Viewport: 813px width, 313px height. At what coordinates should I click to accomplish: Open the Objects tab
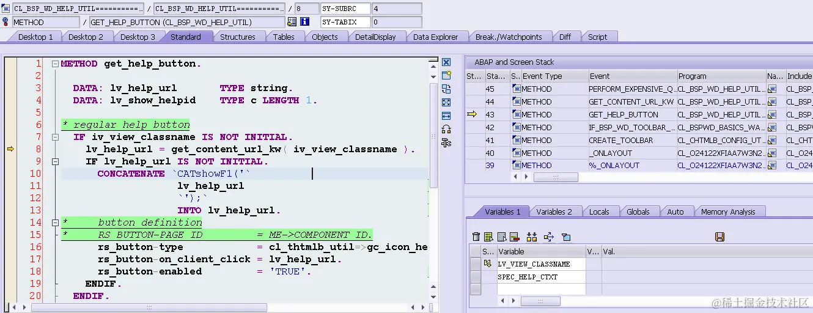click(x=325, y=37)
